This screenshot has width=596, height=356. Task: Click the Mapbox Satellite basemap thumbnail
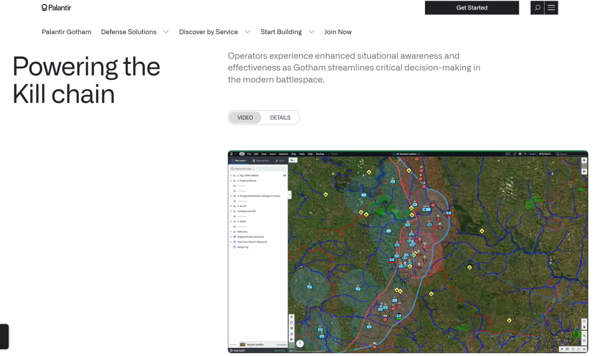[242, 344]
